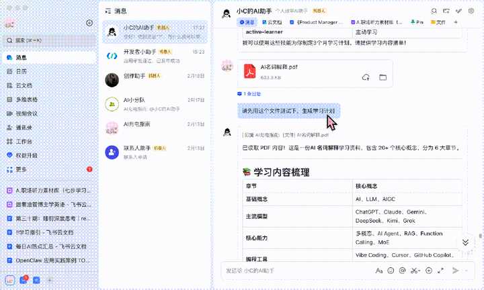Click the table cell 主流模型
This screenshot has height=290, width=484.
(297, 216)
